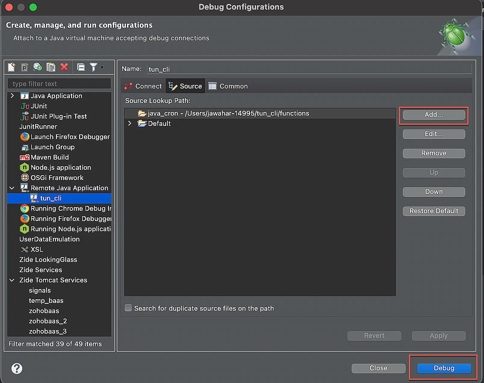Switch to the Connect tab
Screen dimensions: 484x383
(143, 86)
